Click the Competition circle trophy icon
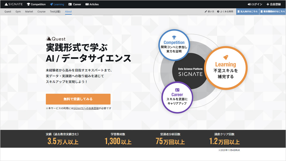Screen dimensions: 286x161 174,38
